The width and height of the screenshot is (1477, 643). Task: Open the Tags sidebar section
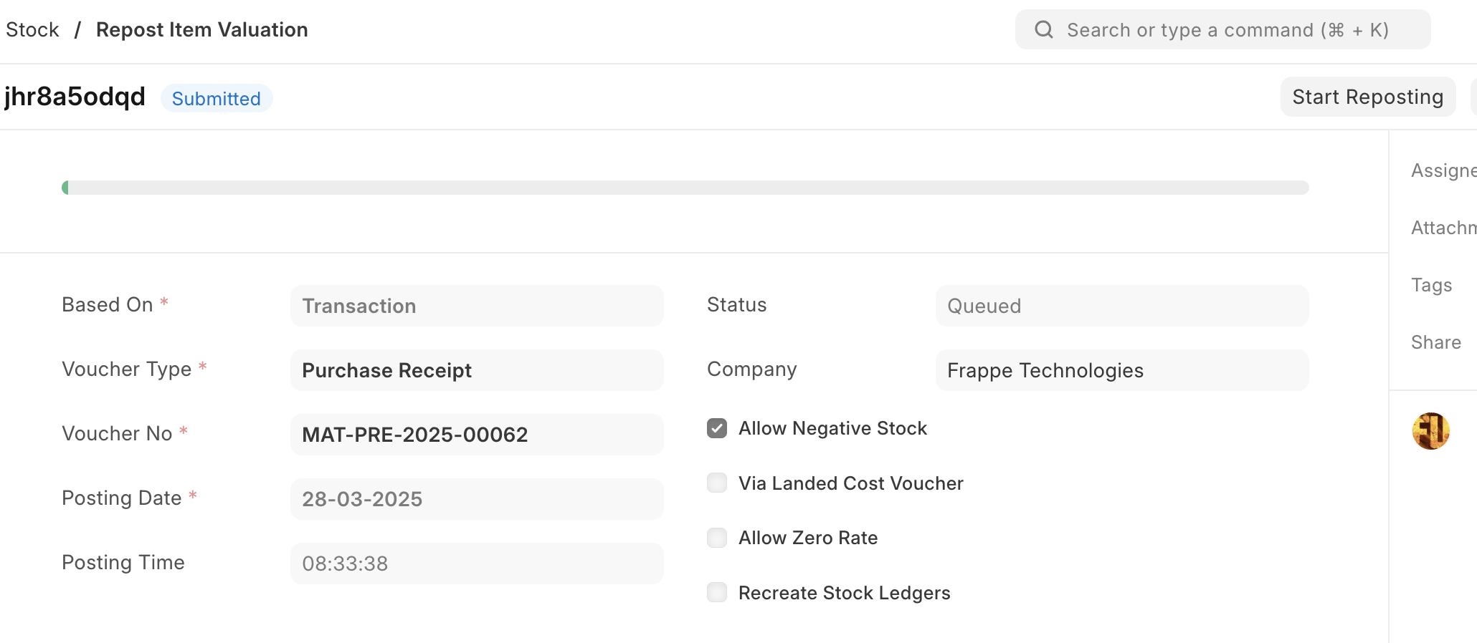tap(1431, 285)
